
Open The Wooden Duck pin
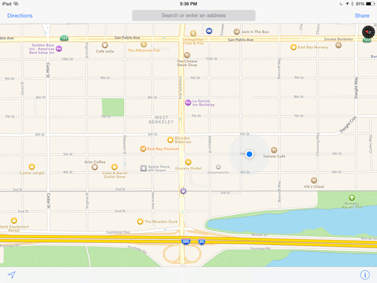pyautogui.click(x=140, y=221)
